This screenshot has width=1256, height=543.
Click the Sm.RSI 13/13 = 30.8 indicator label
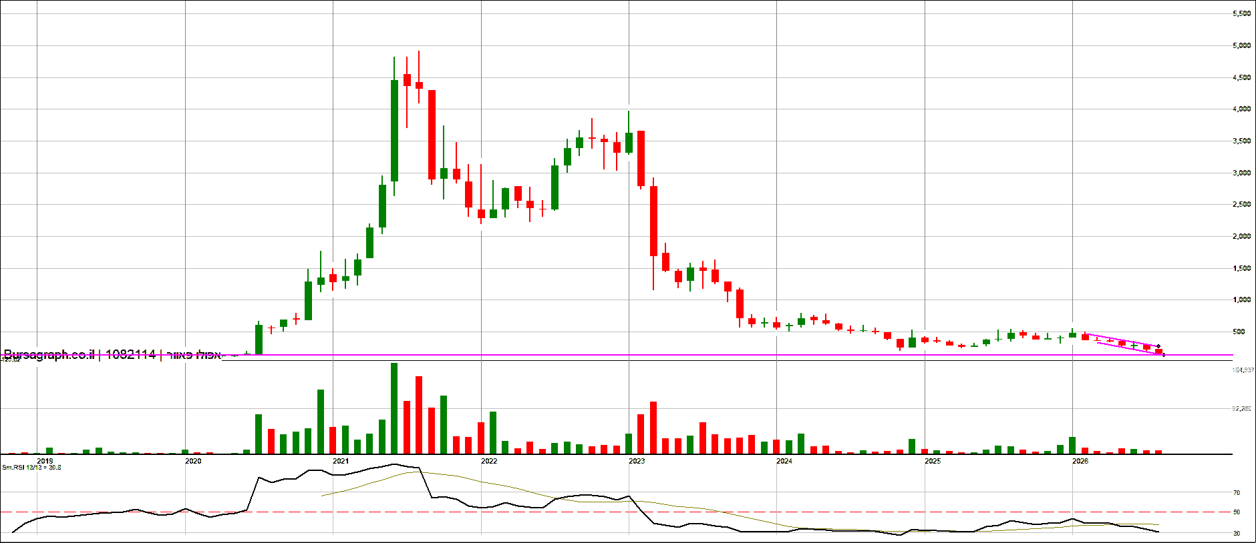31,468
